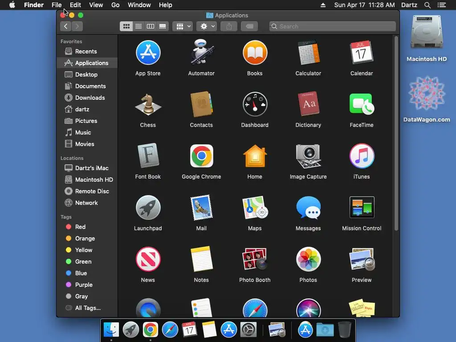Image resolution: width=456 pixels, height=342 pixels.
Task: Open the Home app icon
Action: 255,156
